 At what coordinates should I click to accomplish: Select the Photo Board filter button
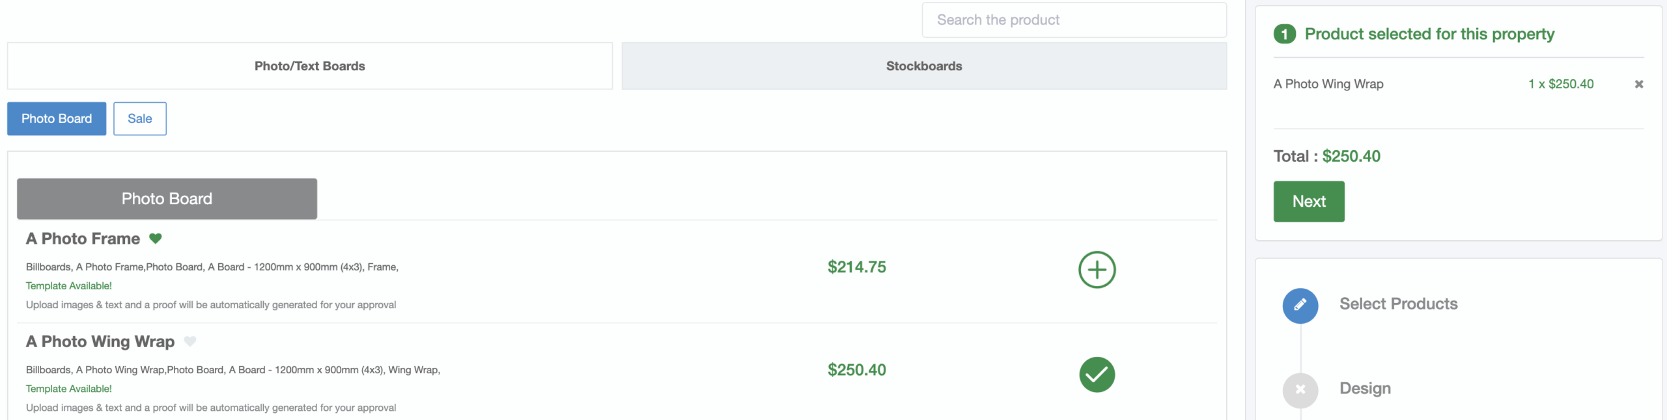tap(57, 118)
